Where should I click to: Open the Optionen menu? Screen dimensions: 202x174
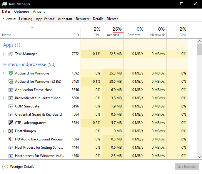[21, 11]
